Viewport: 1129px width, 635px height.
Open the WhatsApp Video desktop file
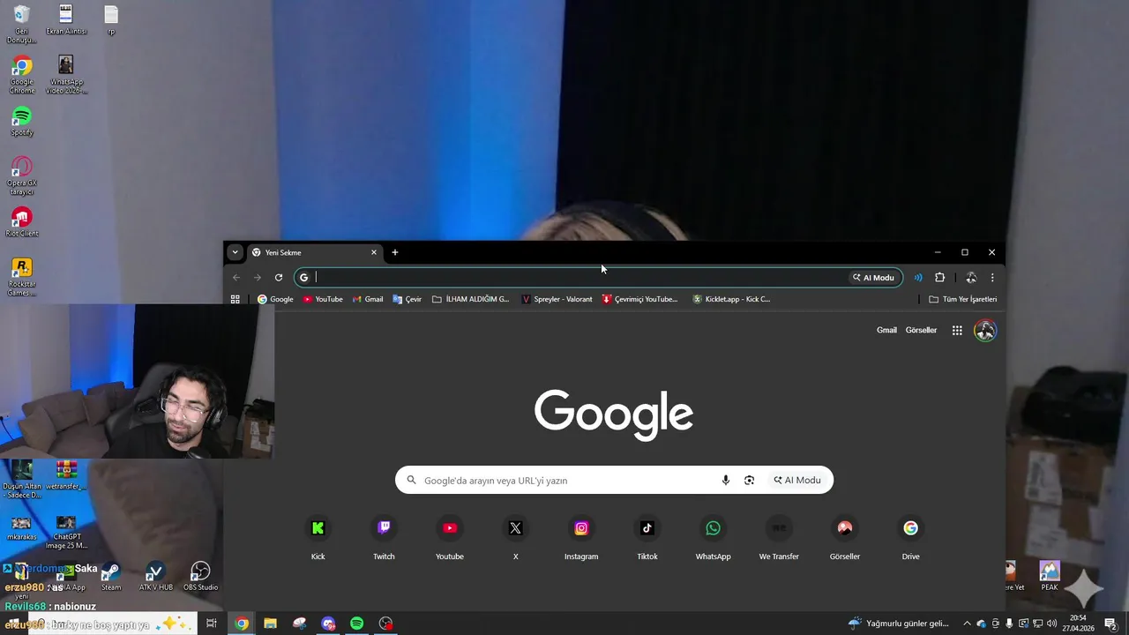tap(66, 75)
